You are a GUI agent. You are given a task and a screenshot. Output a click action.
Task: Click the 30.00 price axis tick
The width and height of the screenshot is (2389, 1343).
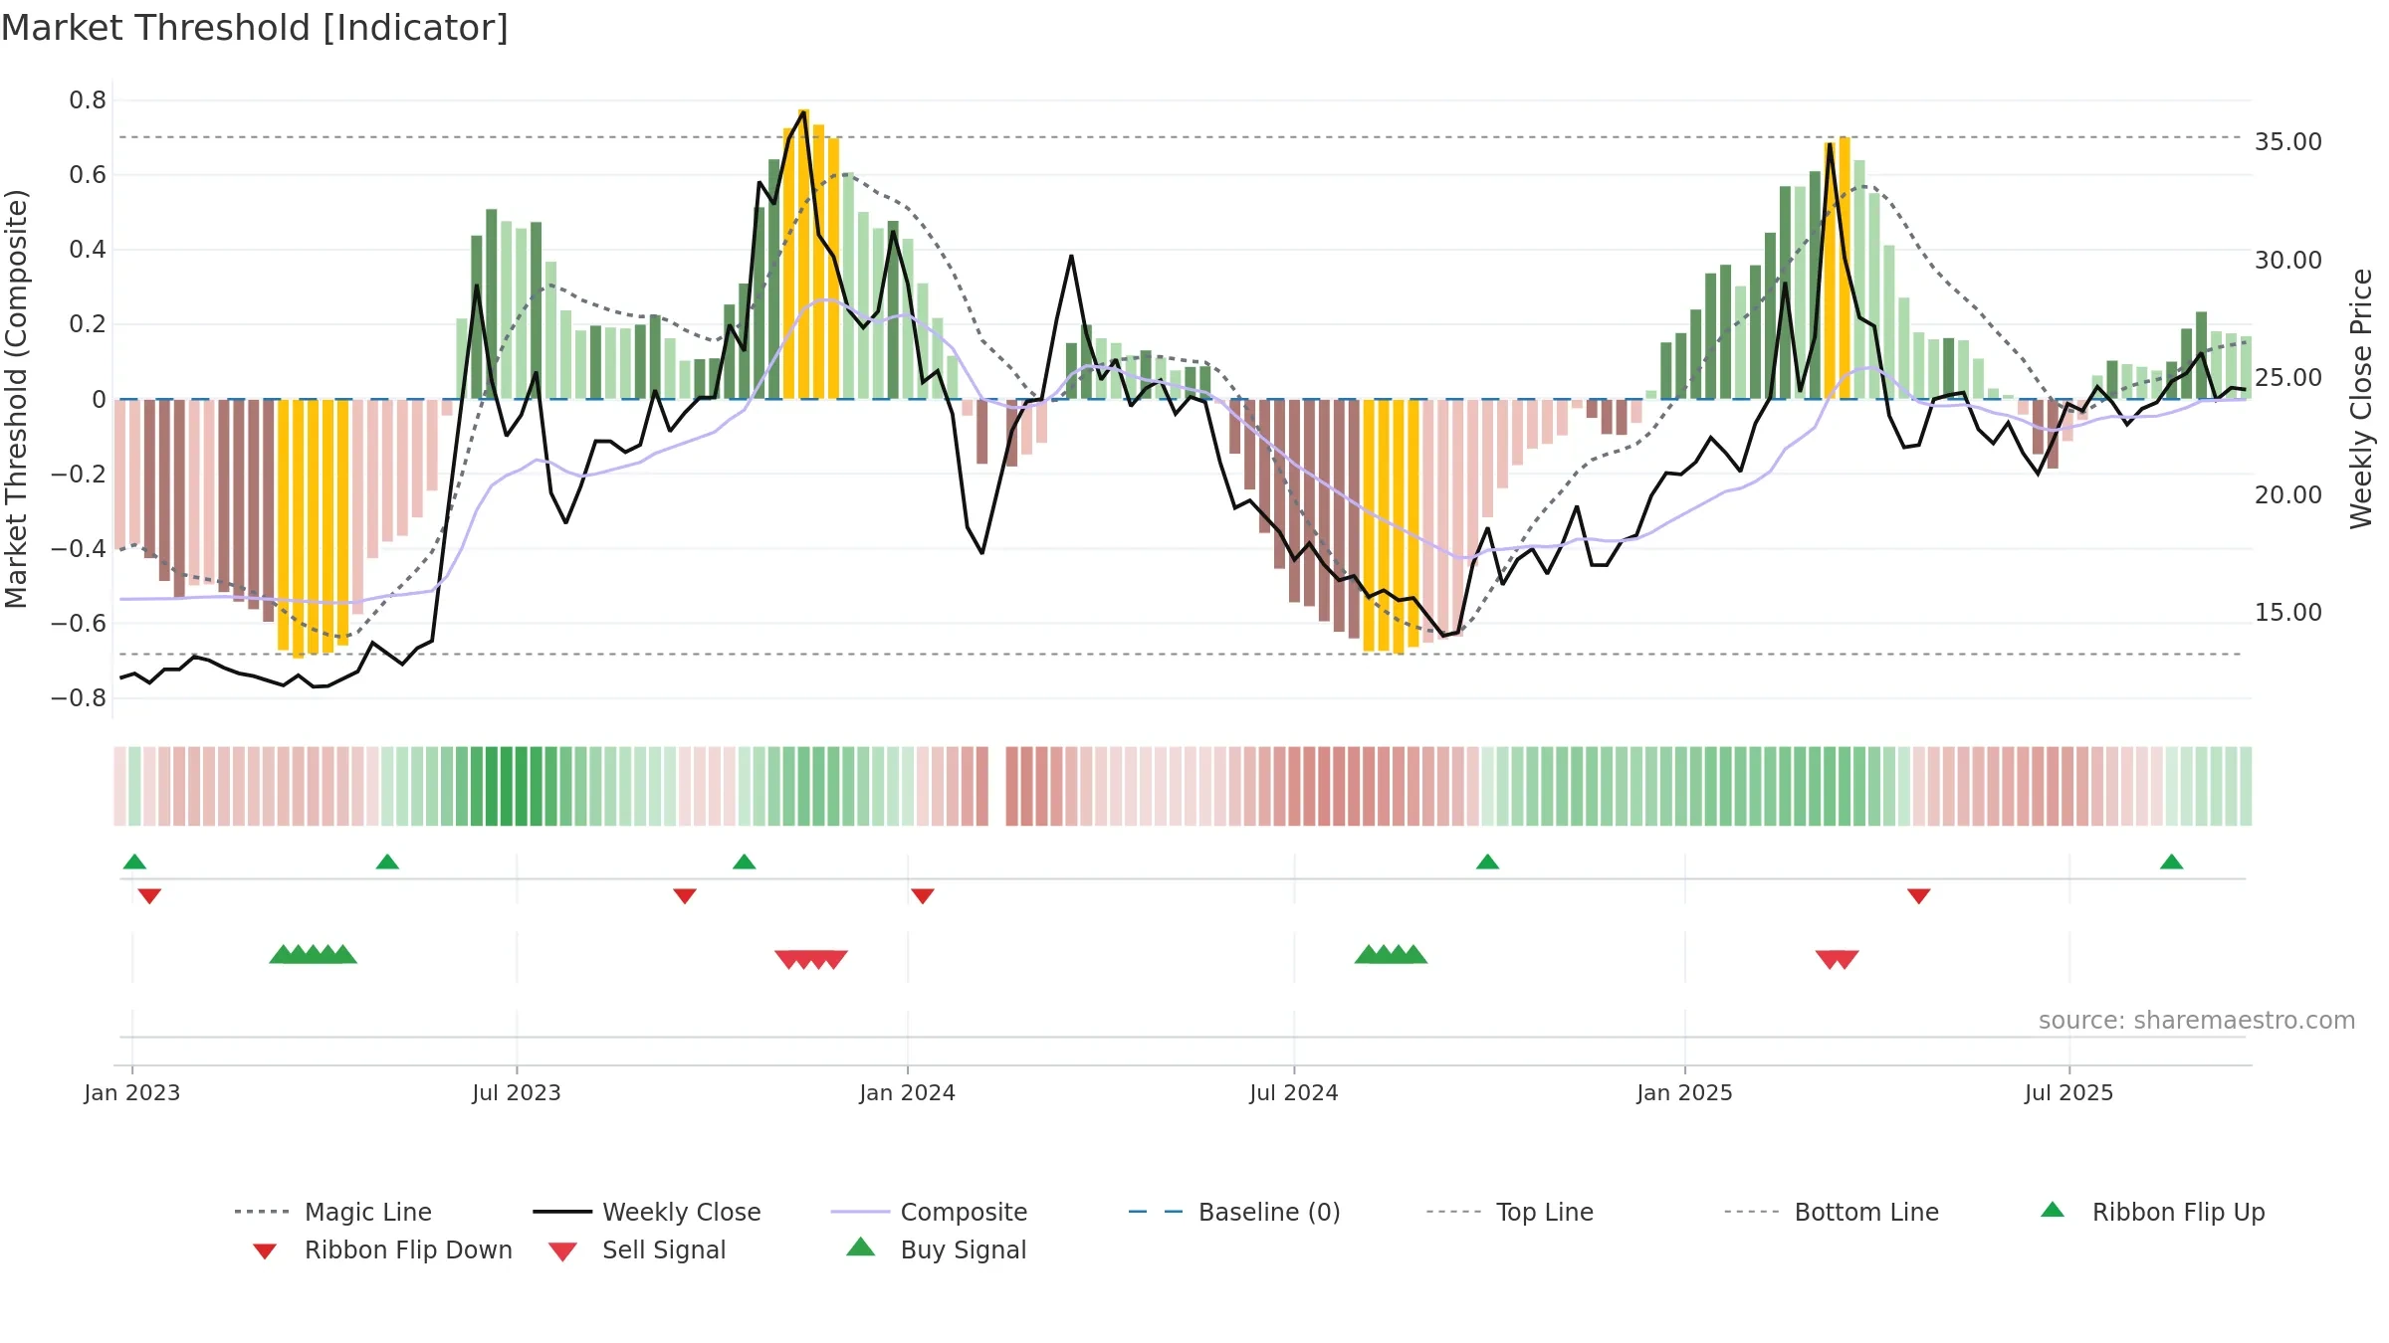pos(2288,261)
